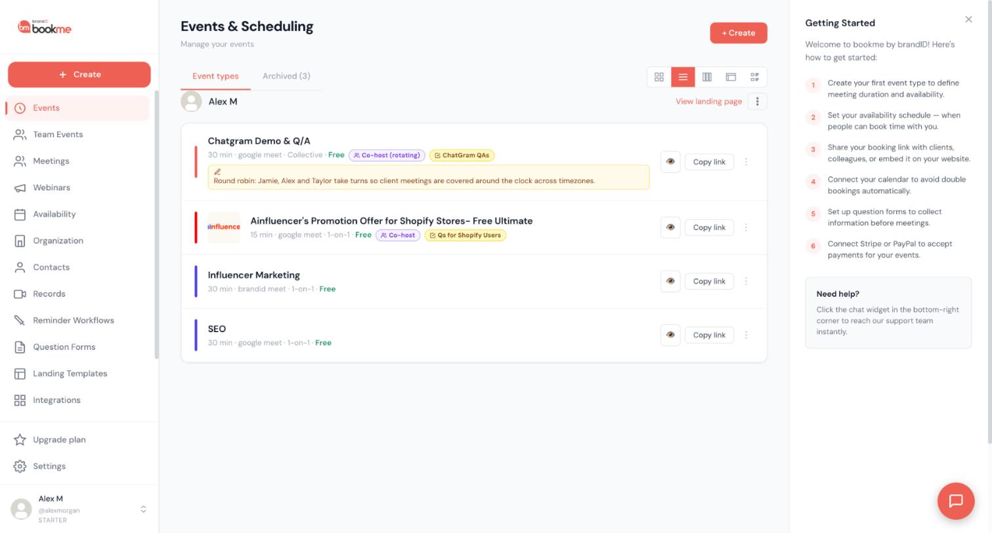The image size is (992, 533).
Task: Click the Integrations grid icon
Action: click(20, 400)
